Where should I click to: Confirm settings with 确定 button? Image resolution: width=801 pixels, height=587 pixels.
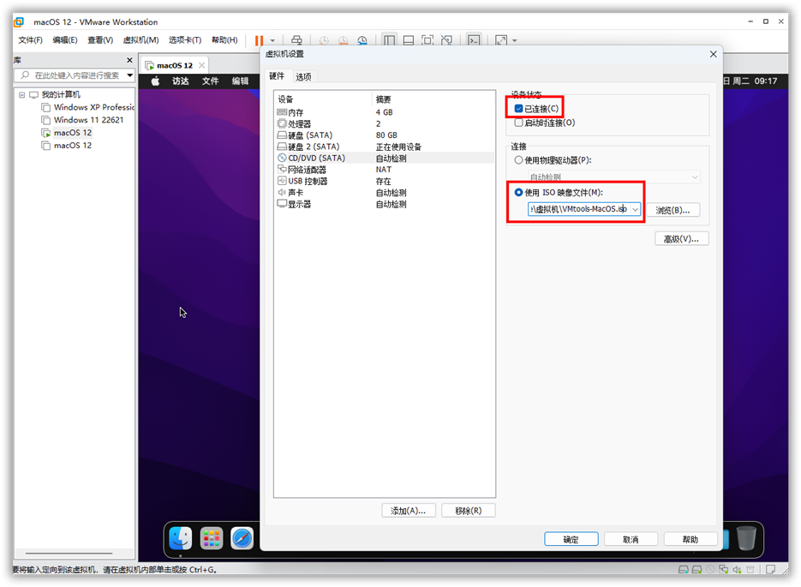coord(571,539)
